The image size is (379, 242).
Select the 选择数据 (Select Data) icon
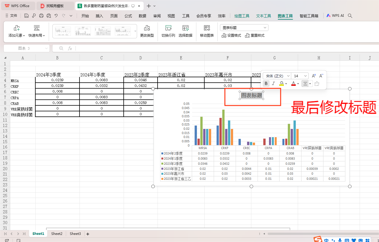click(186, 31)
